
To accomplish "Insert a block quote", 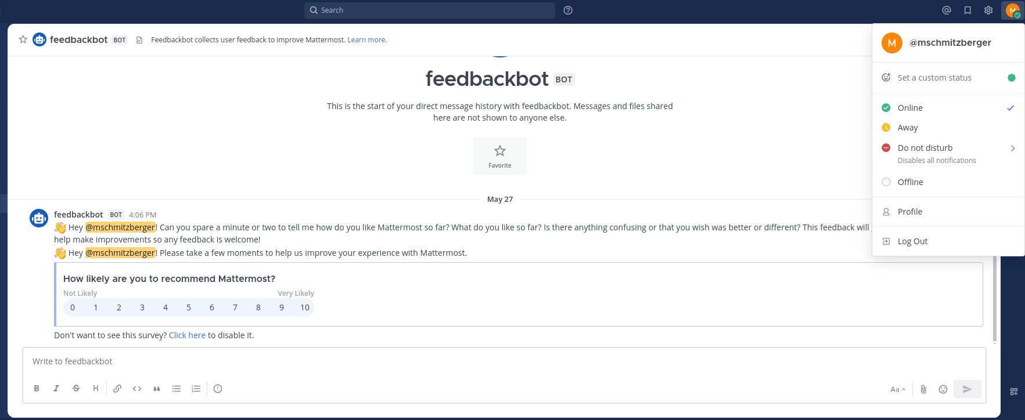I will 157,389.
